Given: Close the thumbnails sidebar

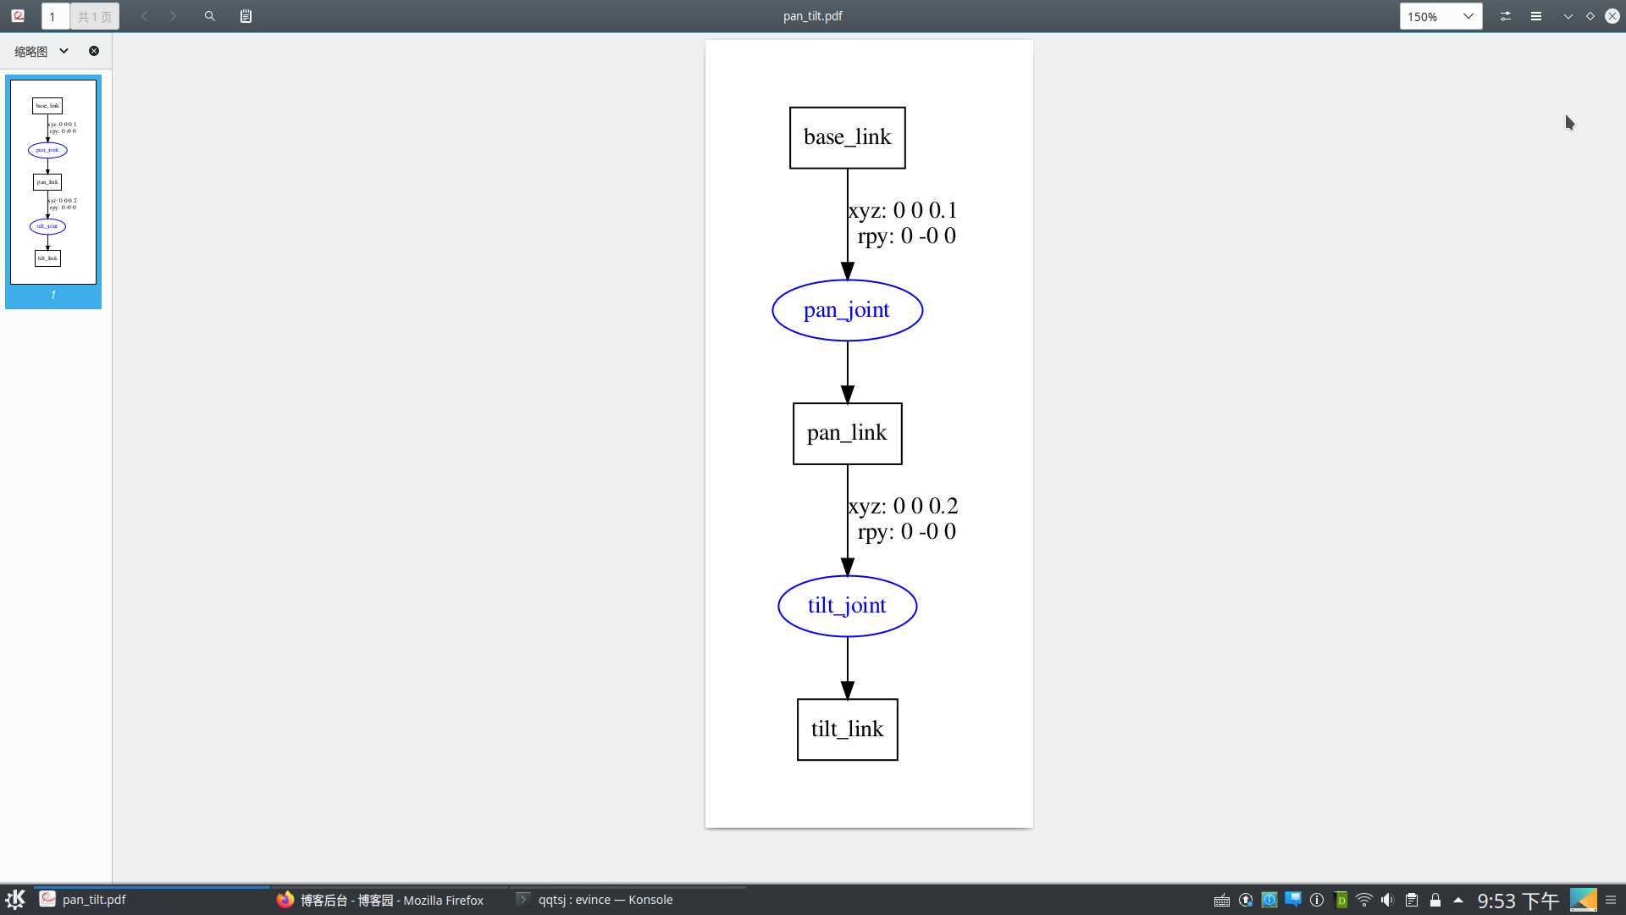Looking at the screenshot, I should tap(94, 51).
